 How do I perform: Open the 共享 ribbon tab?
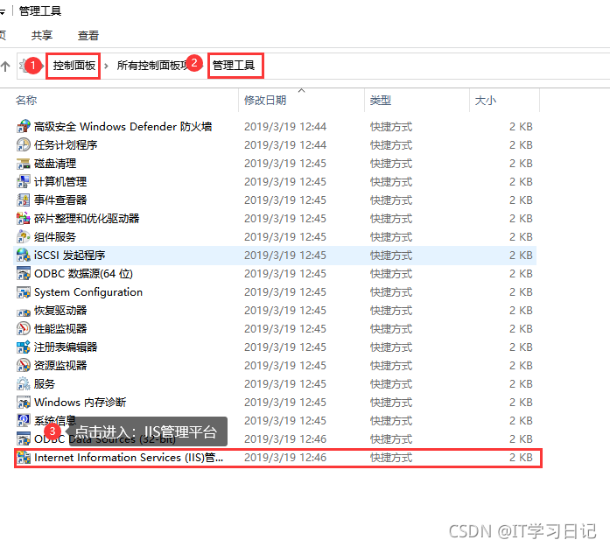click(x=42, y=35)
